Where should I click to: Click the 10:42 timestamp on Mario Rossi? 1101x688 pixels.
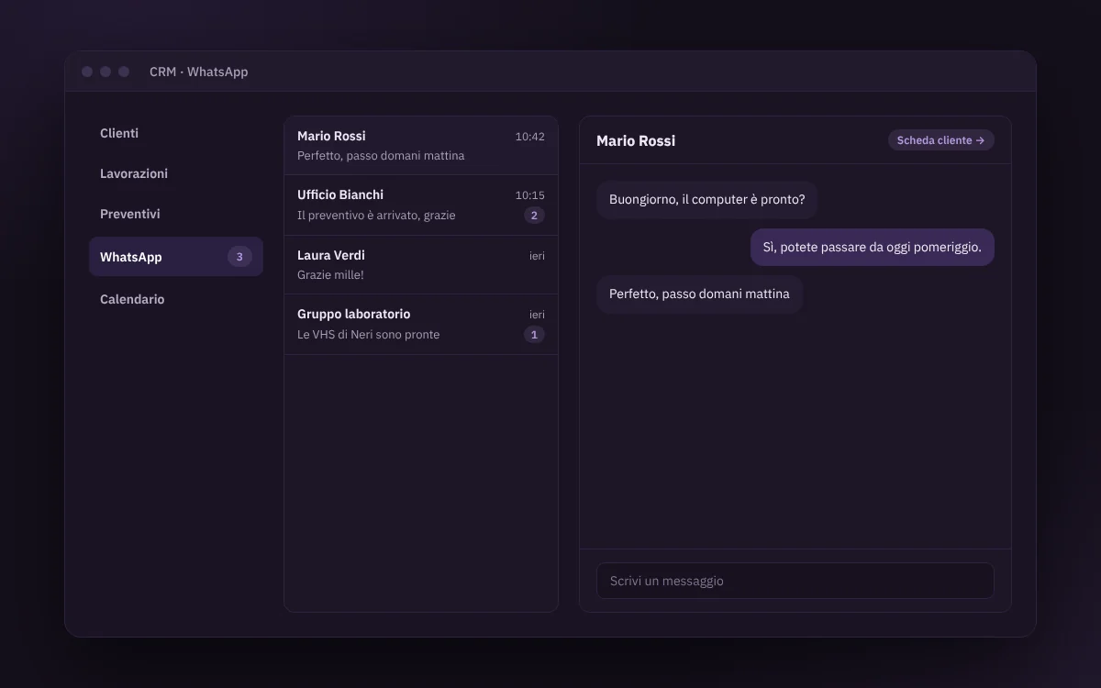529,137
